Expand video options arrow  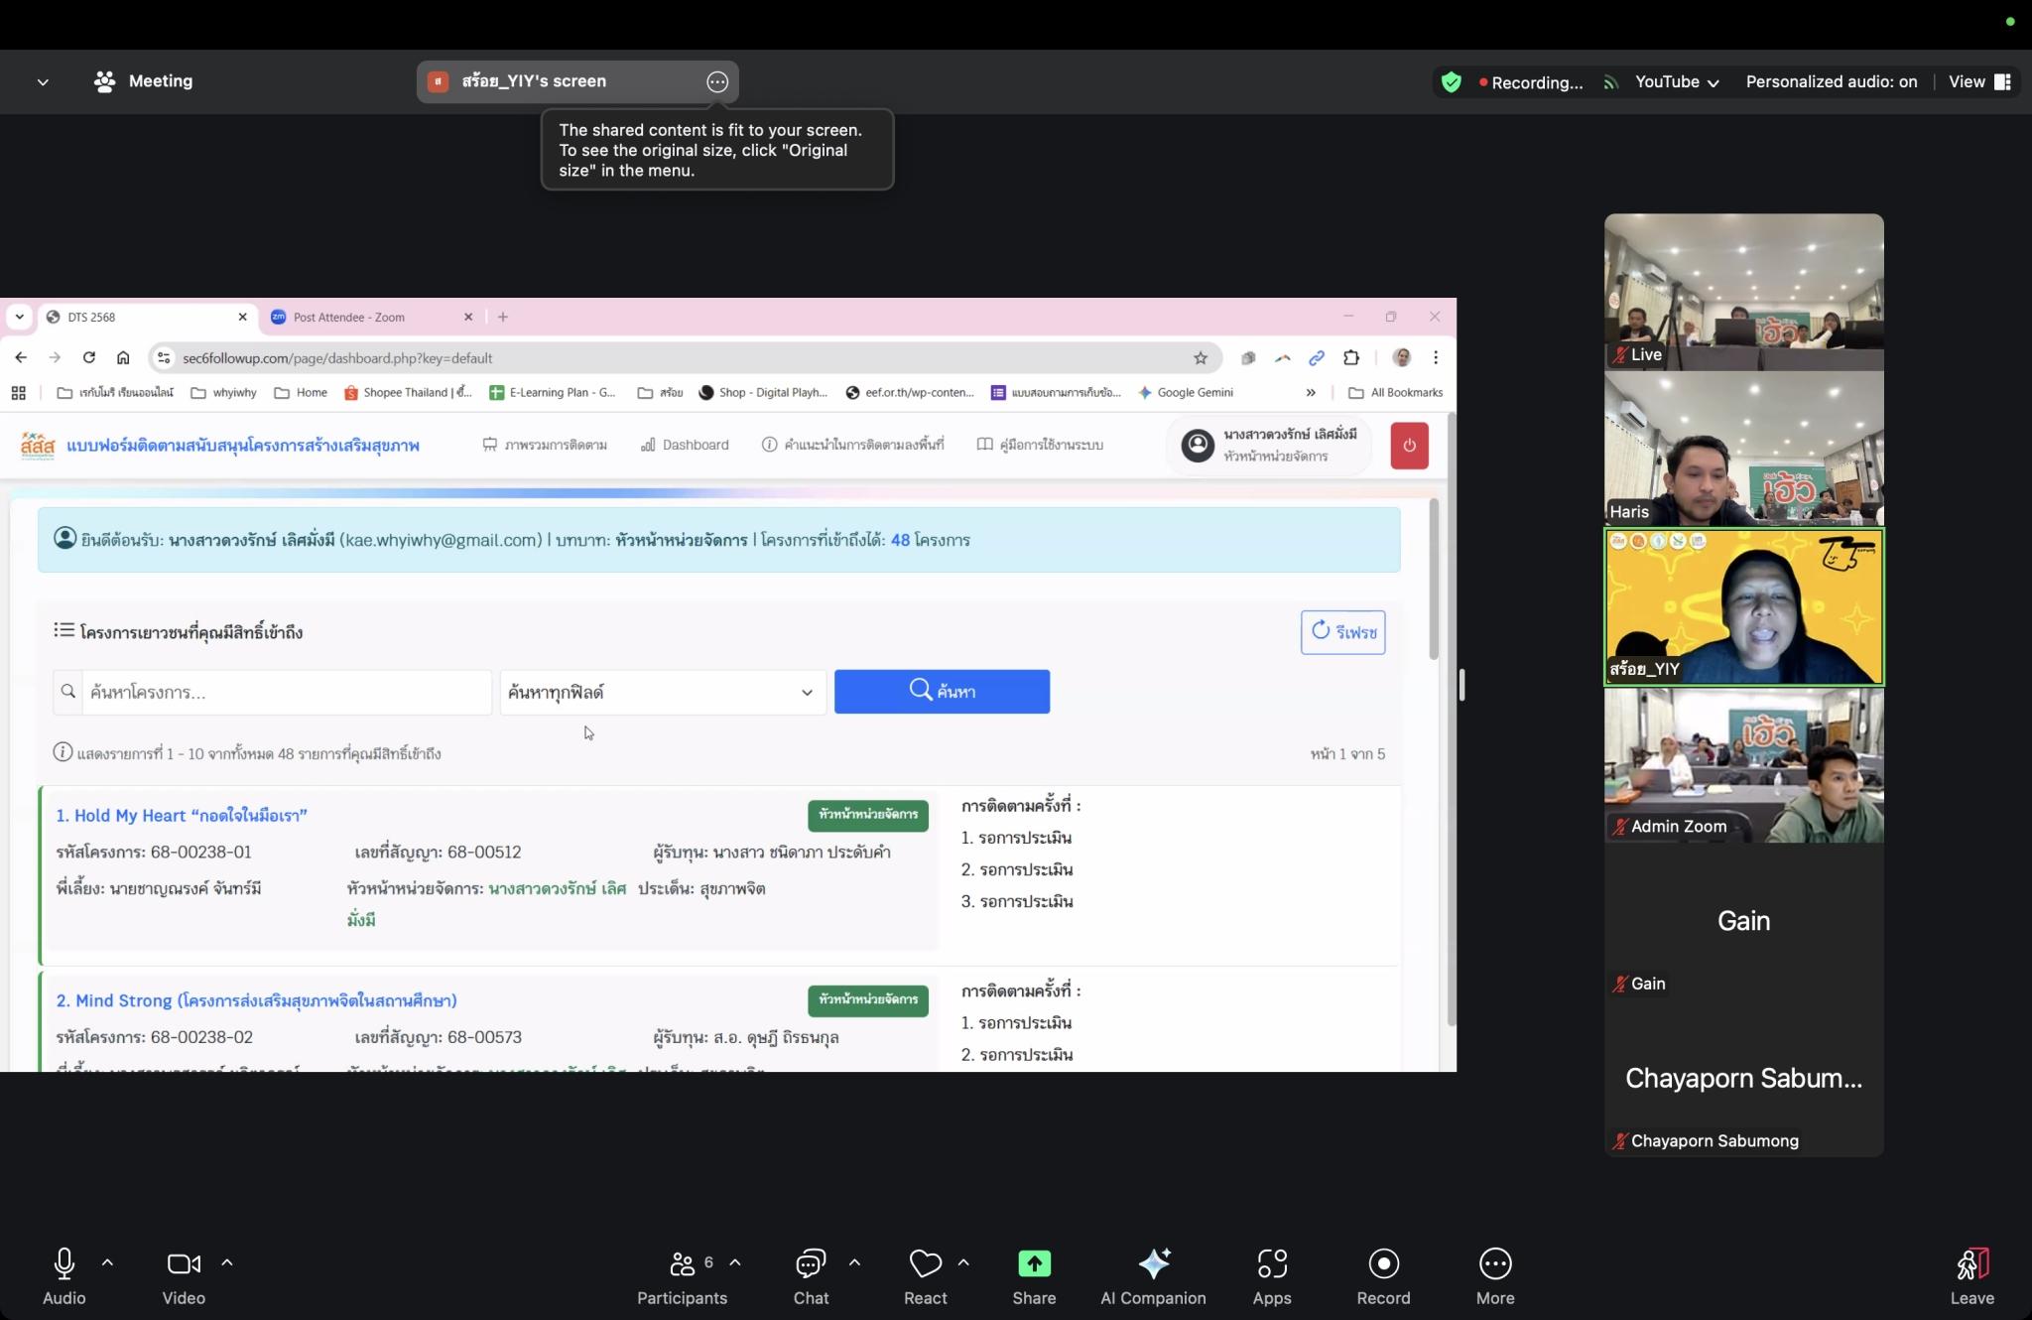coord(226,1262)
